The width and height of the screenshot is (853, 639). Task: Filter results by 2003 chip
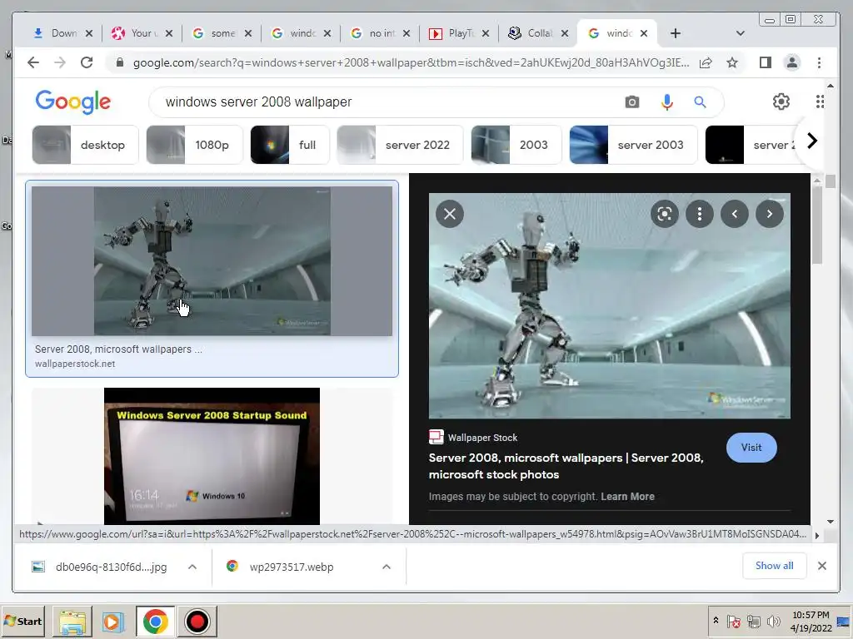click(516, 145)
